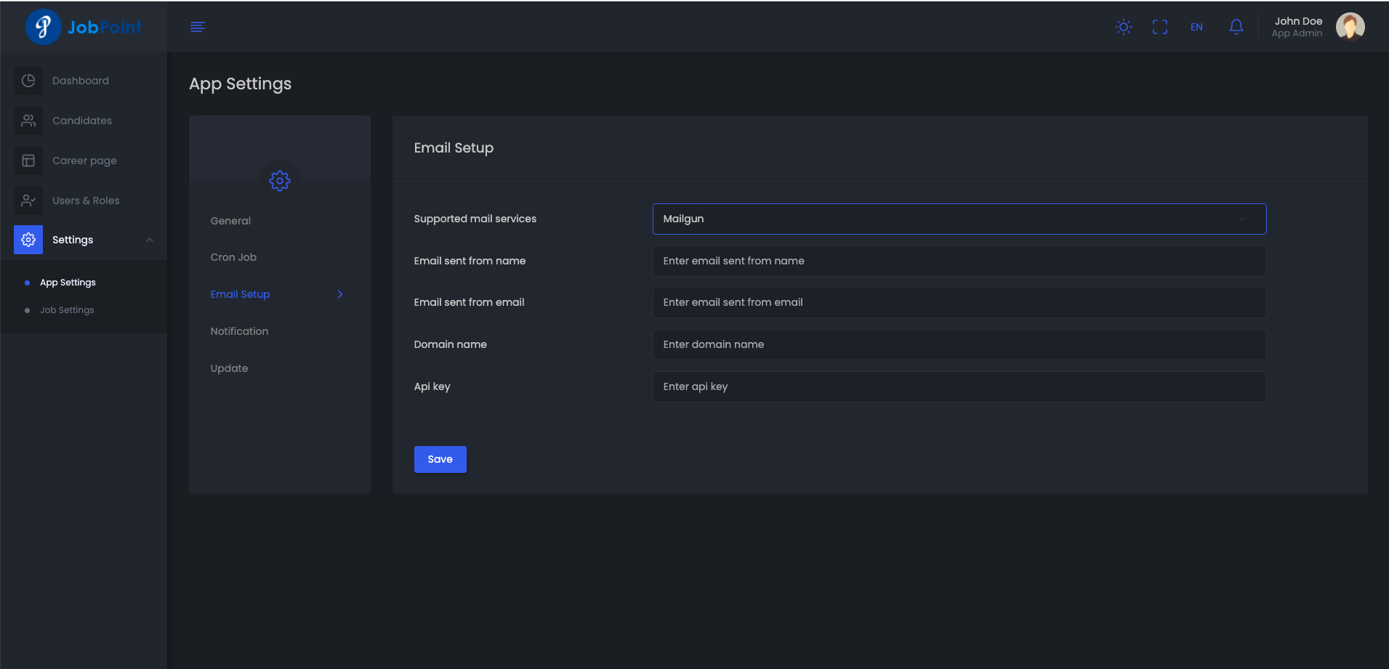The height and width of the screenshot is (669, 1389).
Task: Open the notifications bell
Action: click(x=1236, y=27)
